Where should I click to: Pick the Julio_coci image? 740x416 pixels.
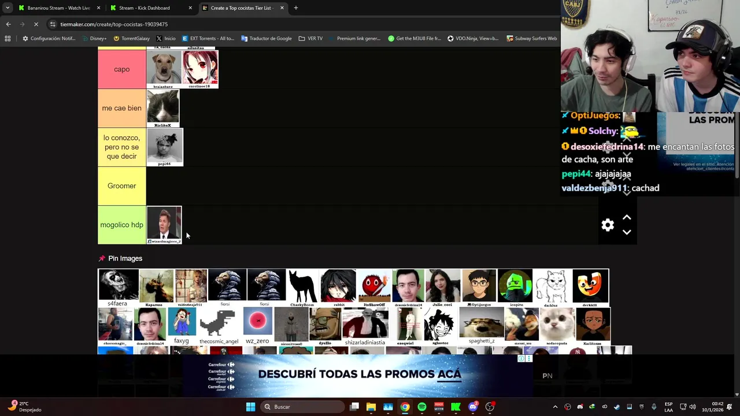443,288
